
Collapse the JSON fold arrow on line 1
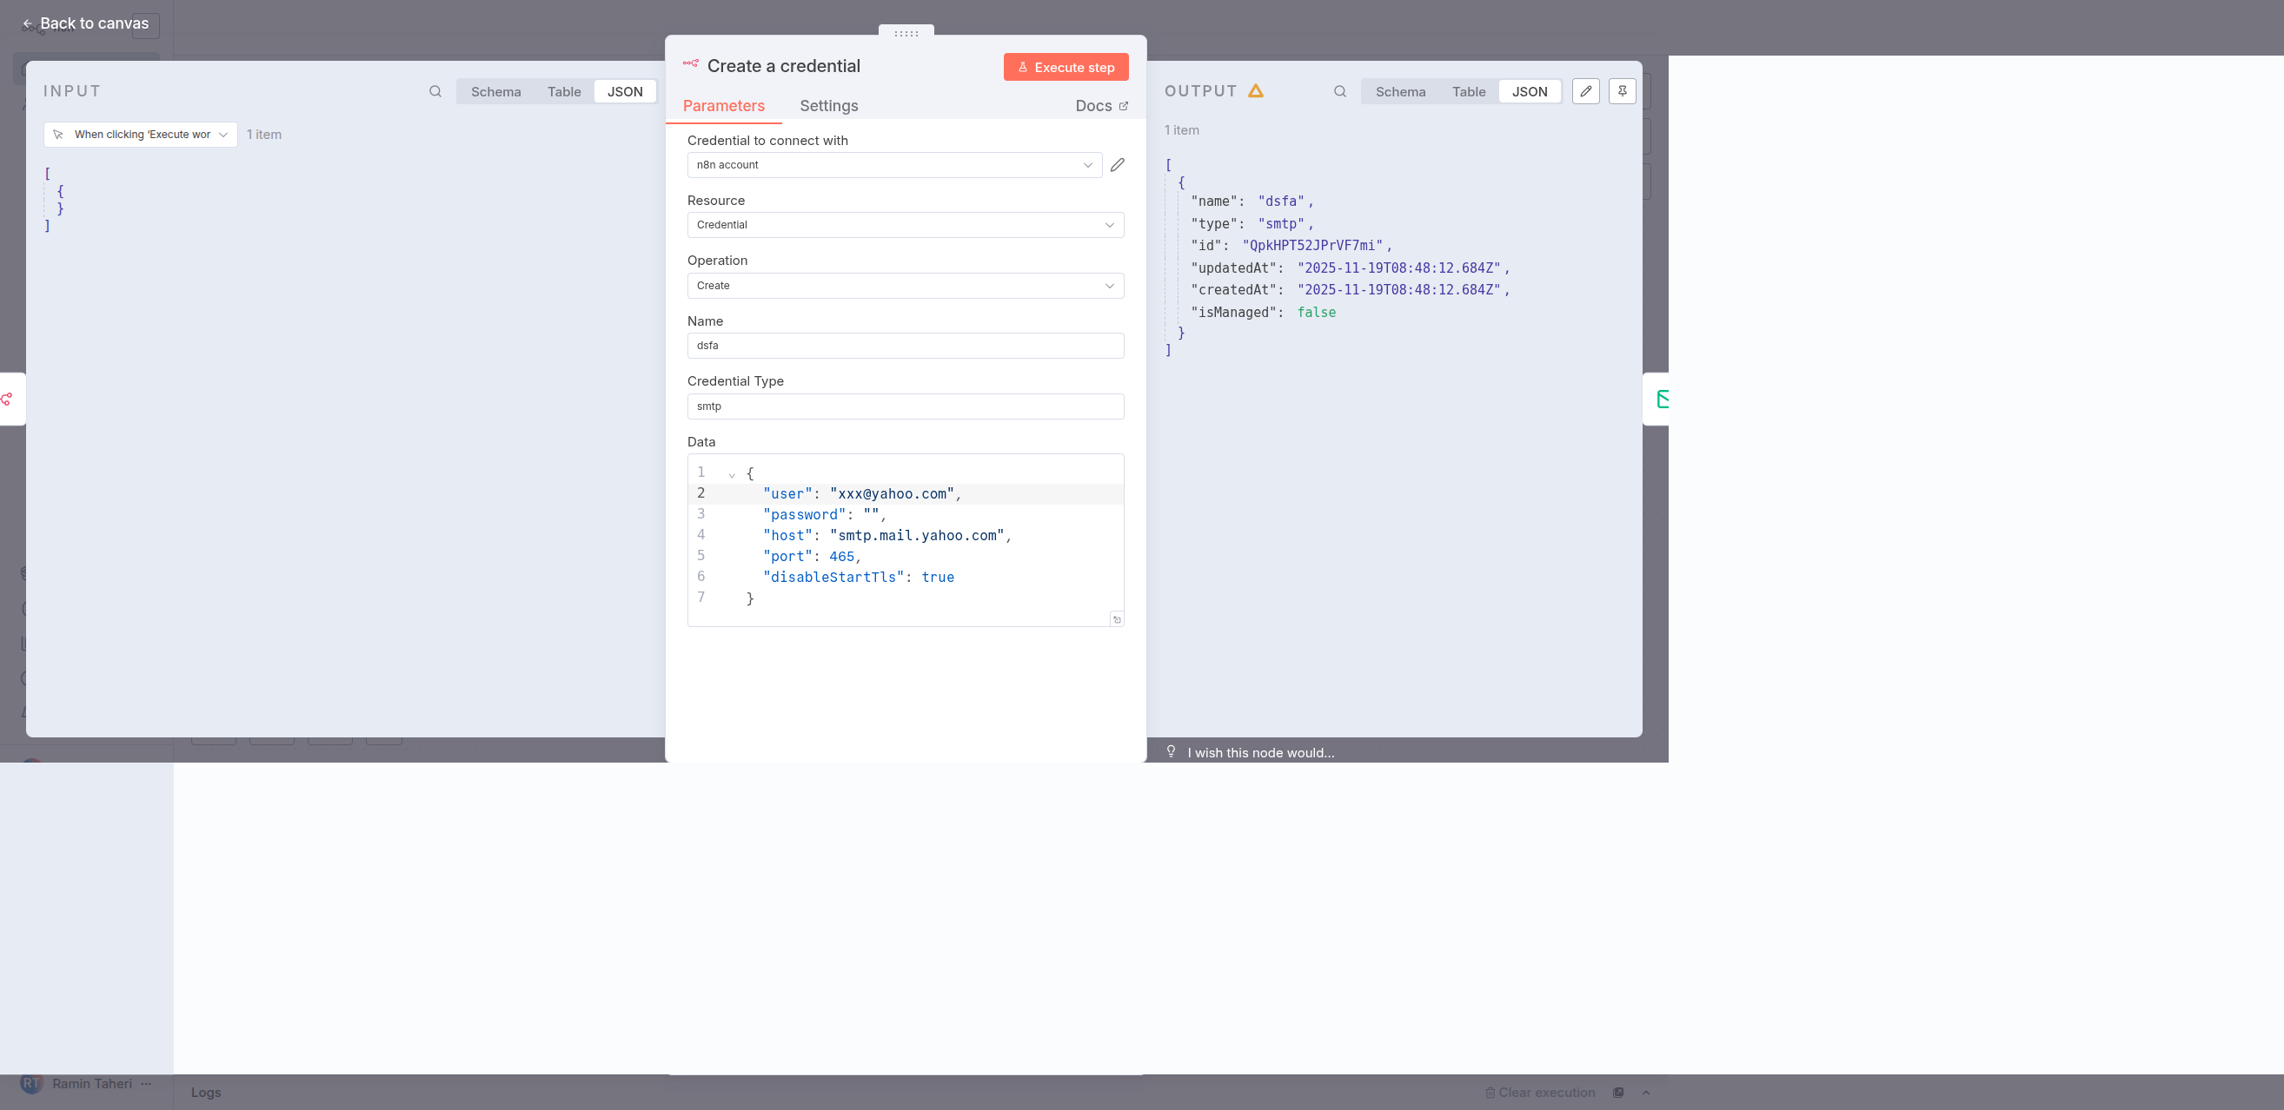coord(732,475)
